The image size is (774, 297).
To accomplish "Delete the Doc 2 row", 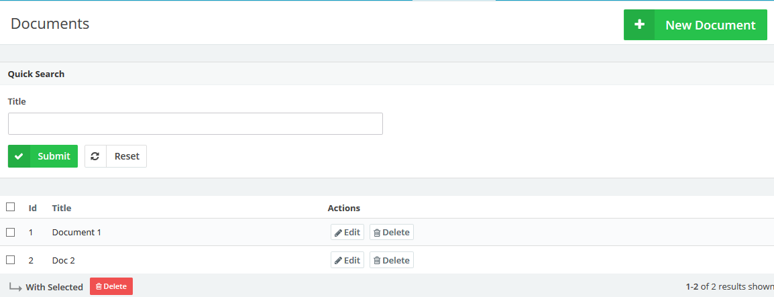I will pyautogui.click(x=392, y=260).
